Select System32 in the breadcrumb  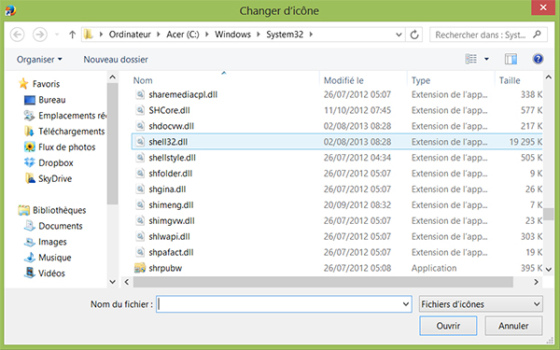coord(285,35)
